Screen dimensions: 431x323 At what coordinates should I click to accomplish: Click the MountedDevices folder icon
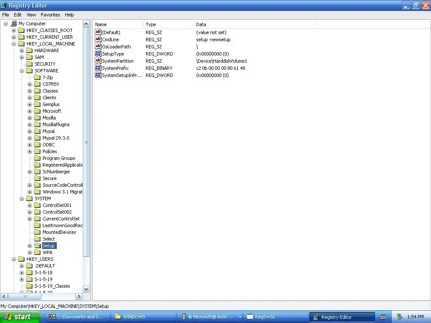coord(37,232)
